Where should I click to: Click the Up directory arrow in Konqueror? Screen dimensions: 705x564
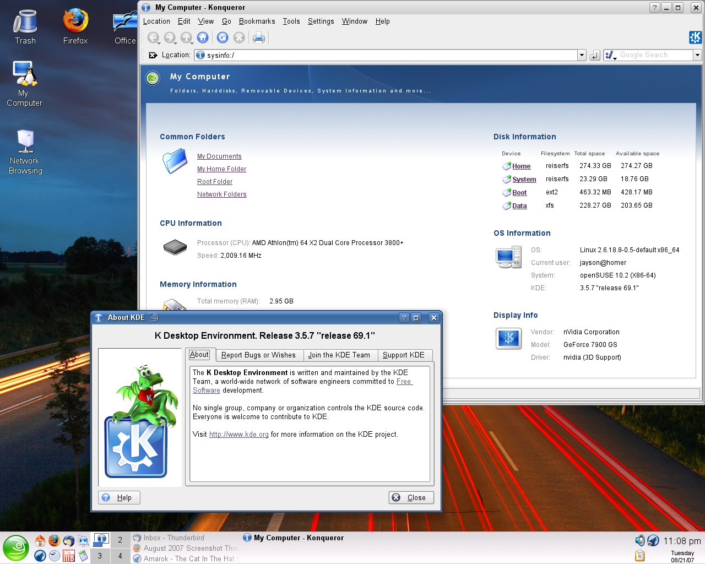(186, 37)
